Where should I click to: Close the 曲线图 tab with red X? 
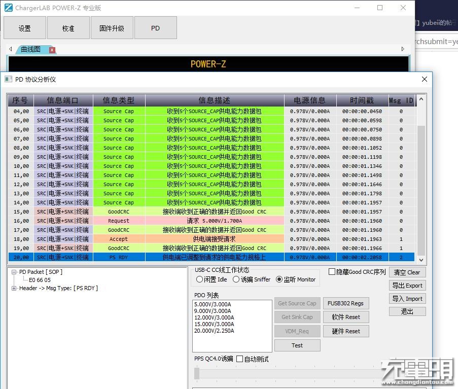pos(52,50)
